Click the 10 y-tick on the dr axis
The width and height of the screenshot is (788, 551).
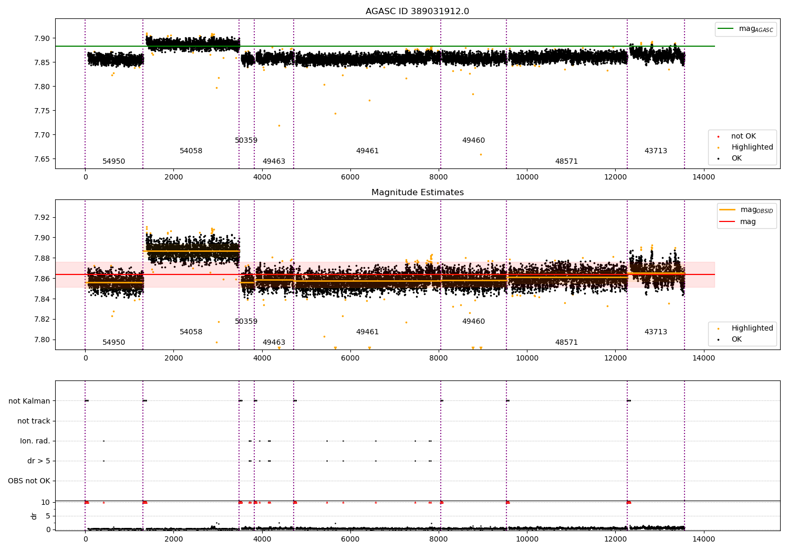click(x=46, y=502)
